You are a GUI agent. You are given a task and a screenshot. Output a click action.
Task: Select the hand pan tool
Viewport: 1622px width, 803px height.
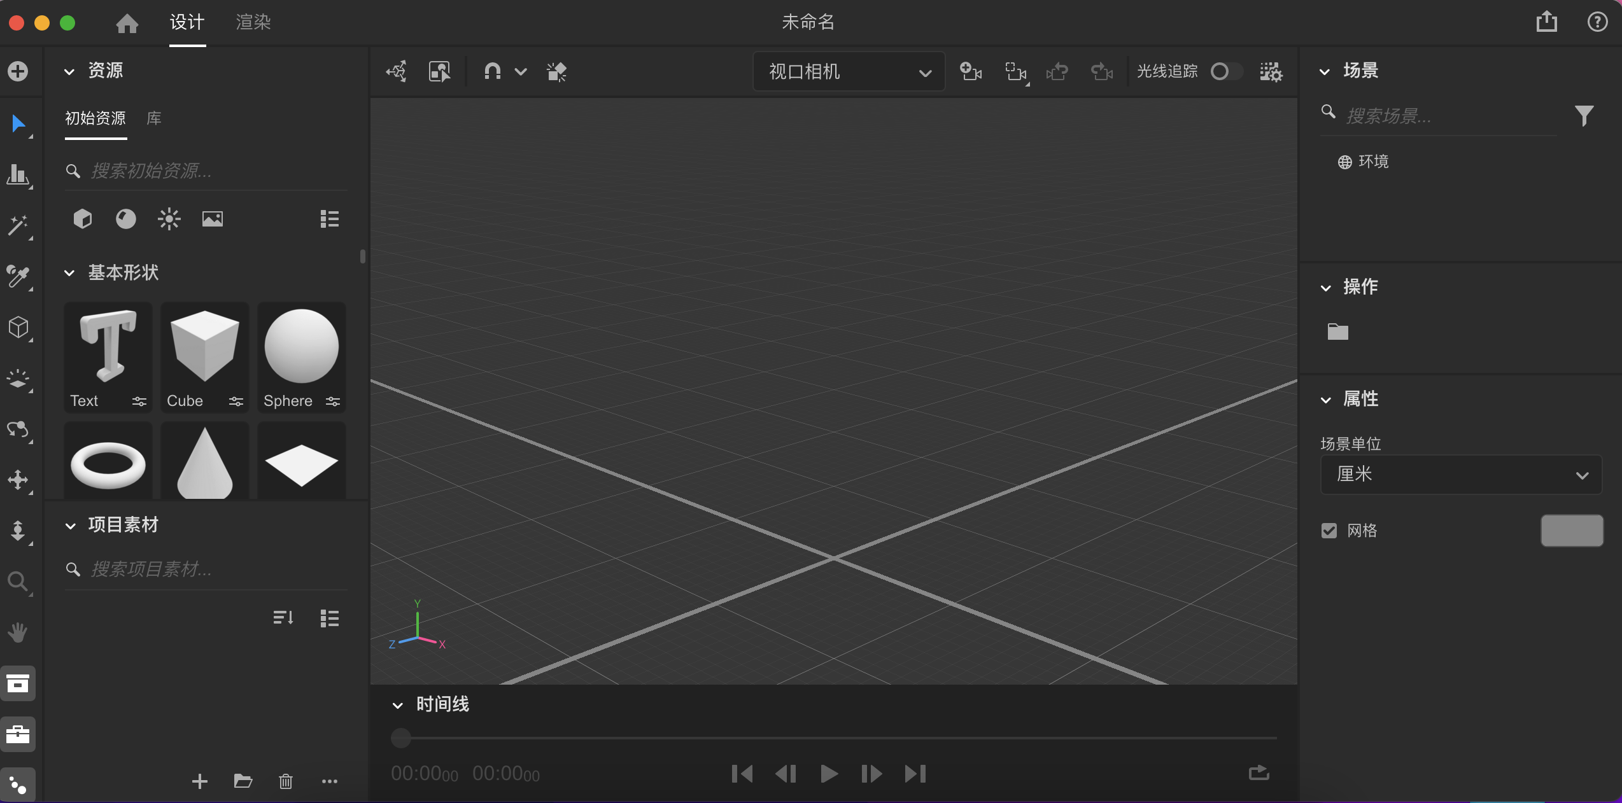click(17, 632)
